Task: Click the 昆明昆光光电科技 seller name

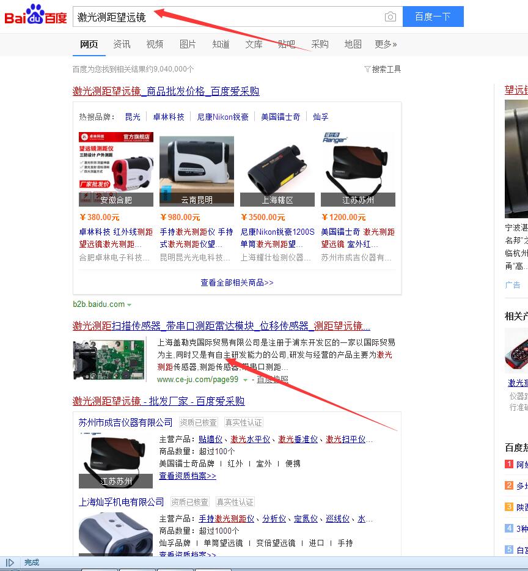Action: click(195, 258)
